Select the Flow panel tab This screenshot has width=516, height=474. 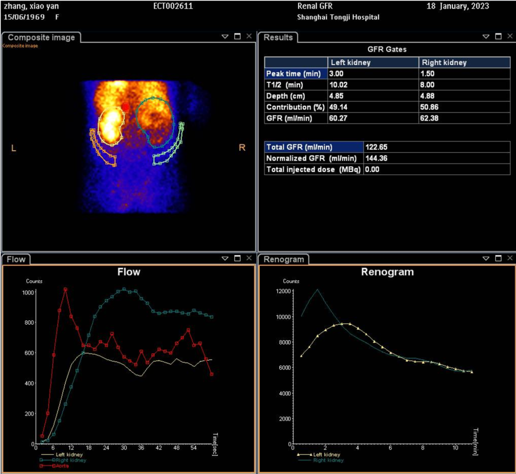[16, 260]
